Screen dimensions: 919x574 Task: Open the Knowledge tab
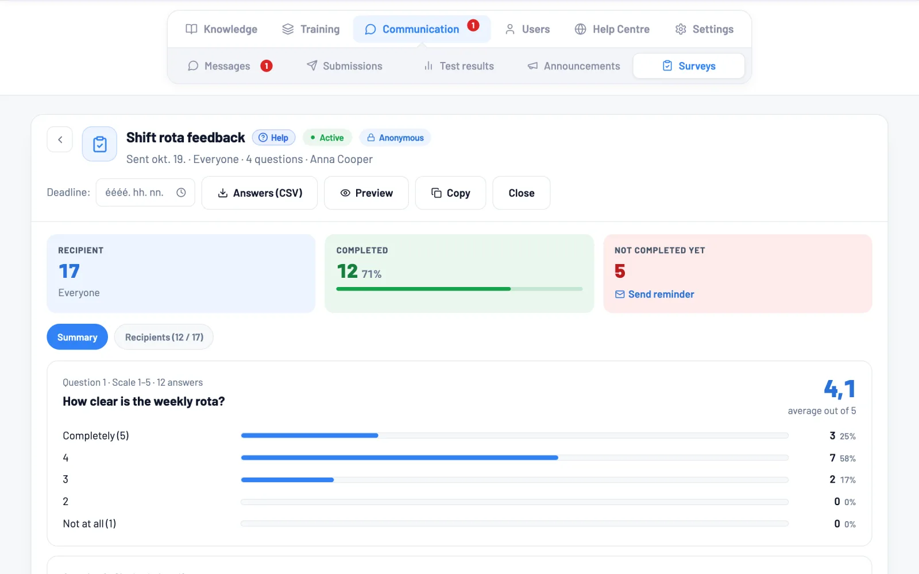pyautogui.click(x=222, y=29)
